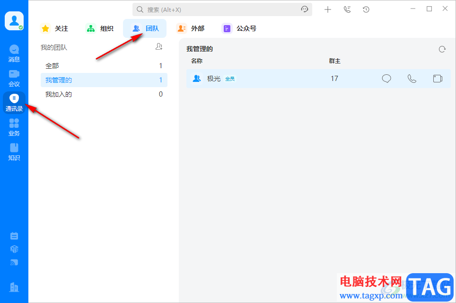This screenshot has height=303, width=456.
Task: Maximize the window
Action: (429, 9)
